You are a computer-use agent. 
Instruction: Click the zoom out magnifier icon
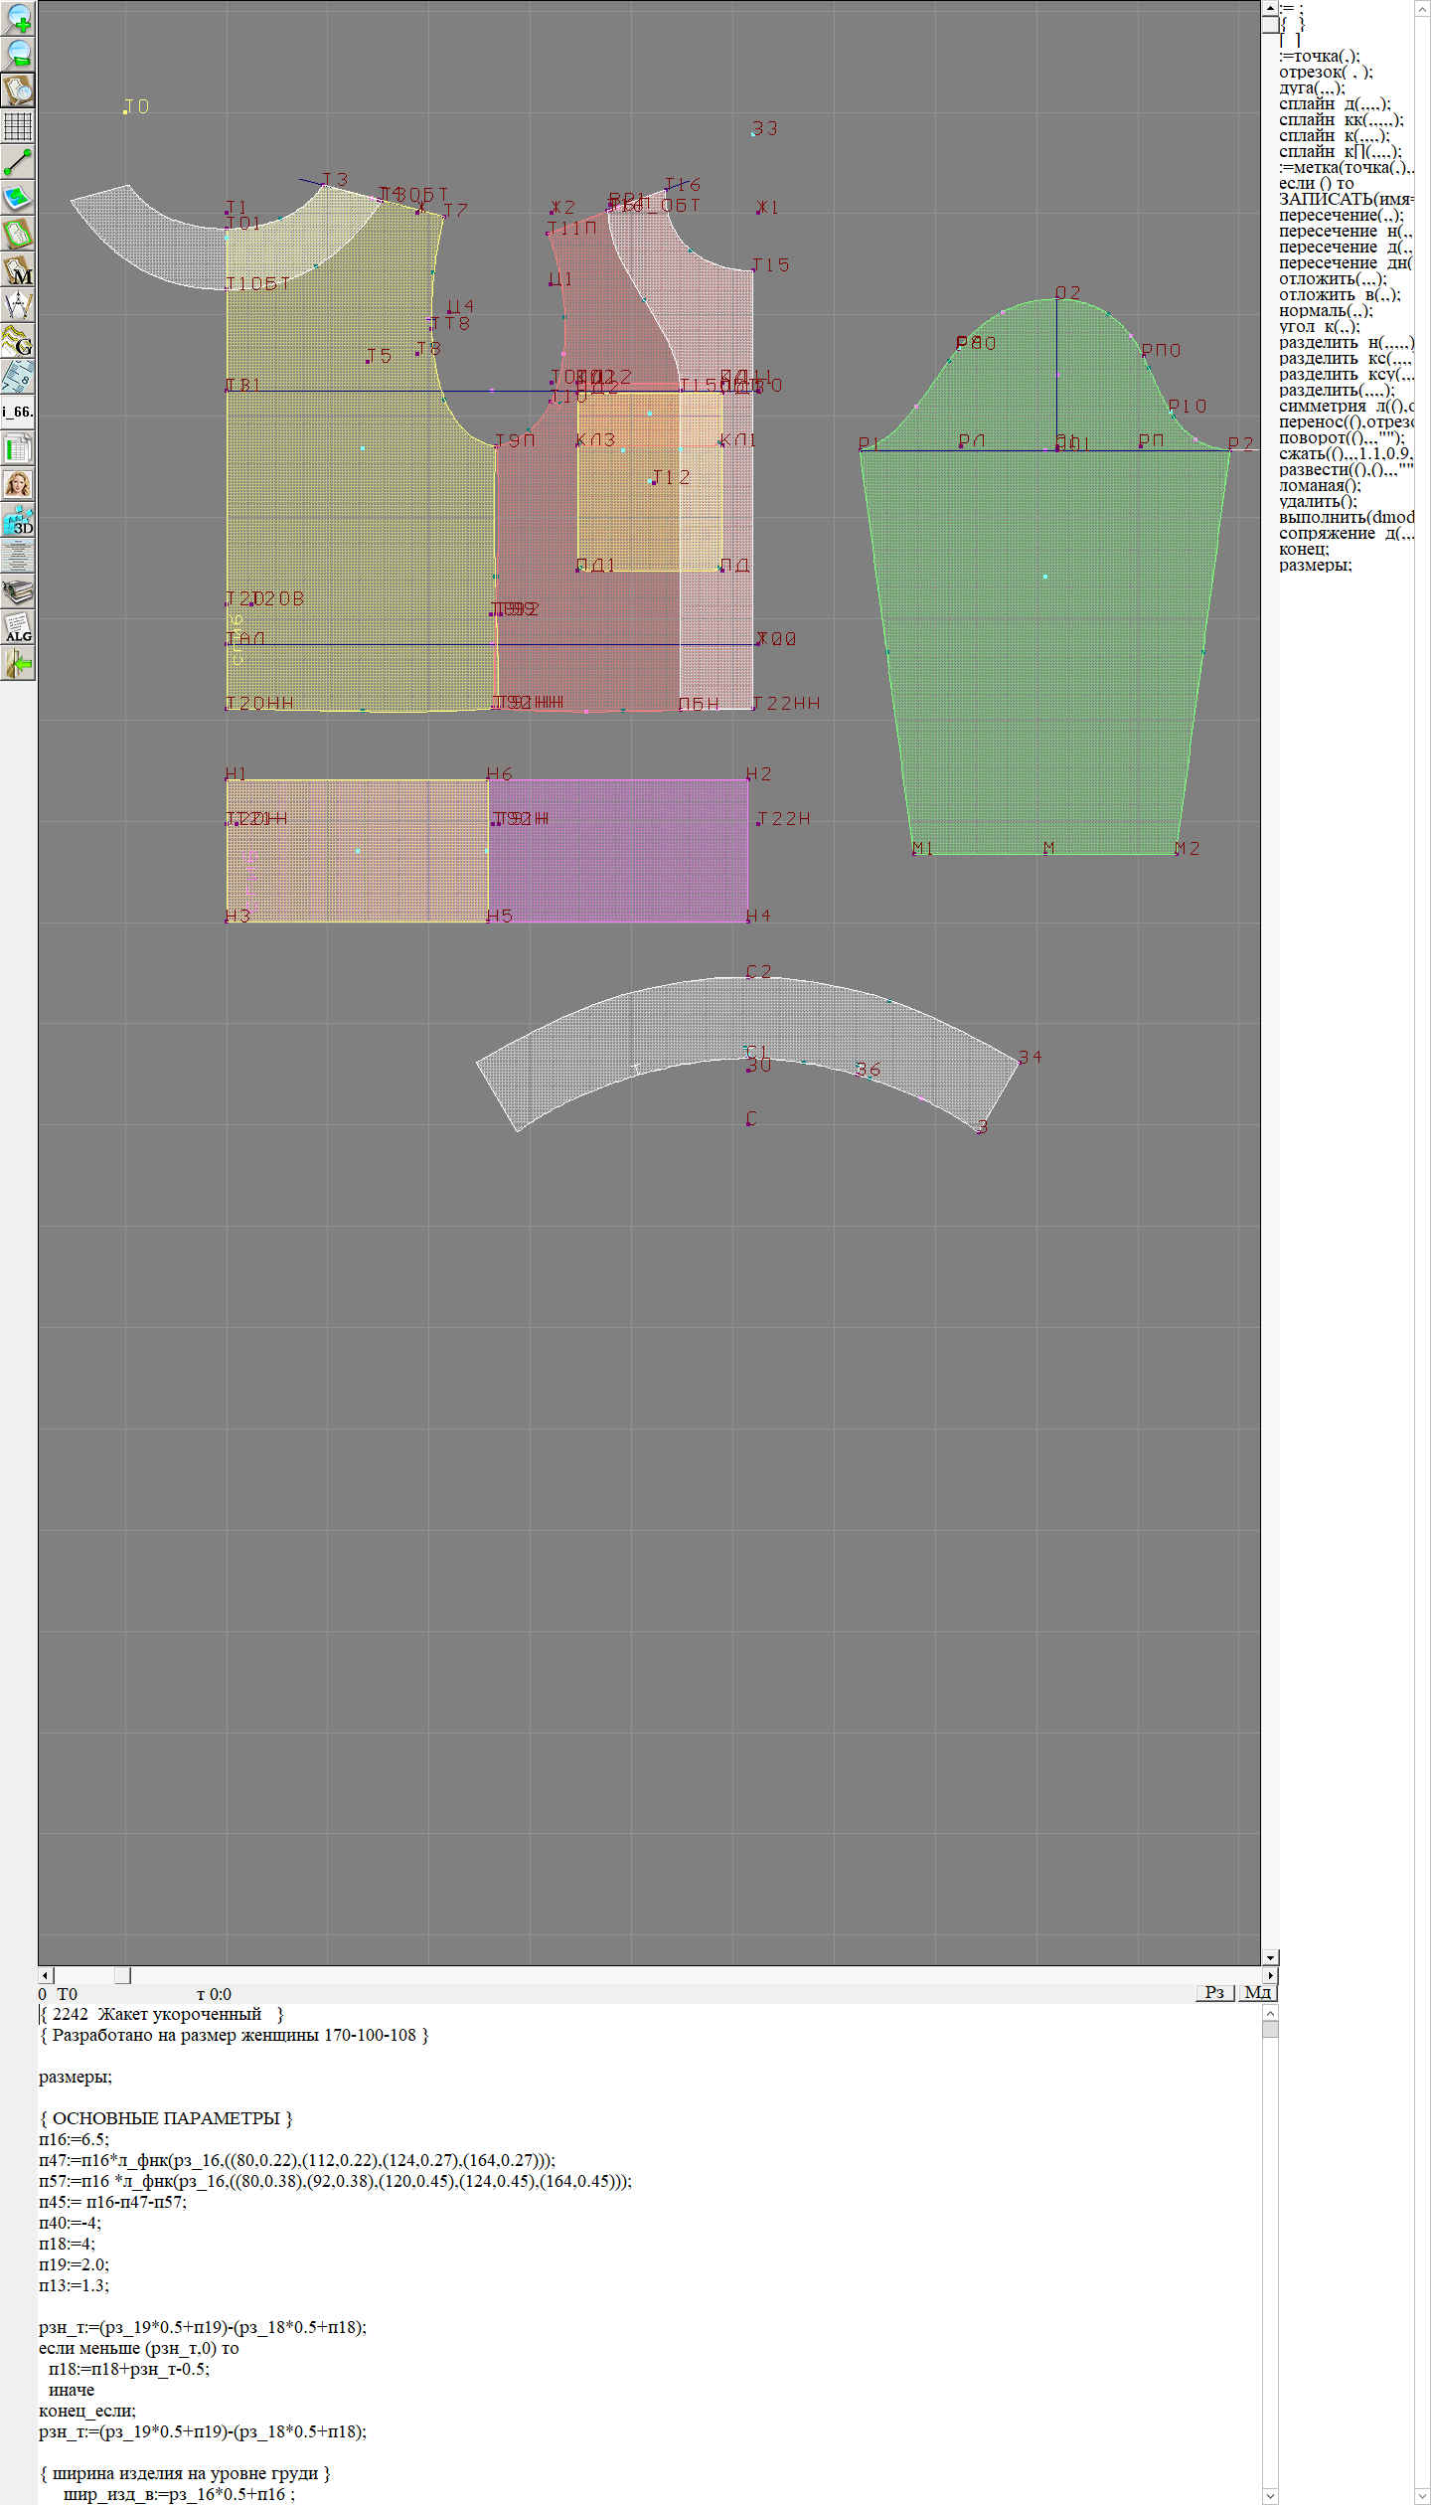[x=18, y=54]
